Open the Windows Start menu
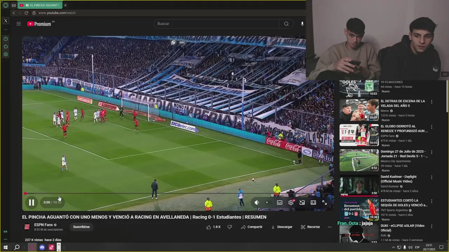This screenshot has width=449, height=252. [6, 247]
